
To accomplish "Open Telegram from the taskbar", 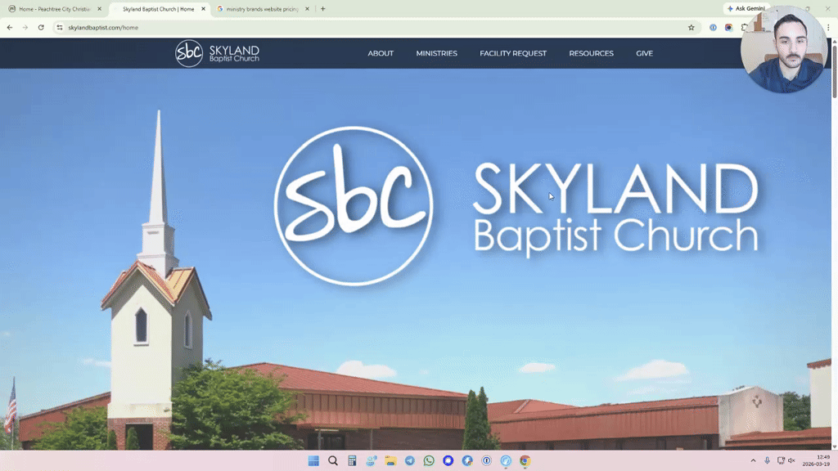I will [410, 460].
